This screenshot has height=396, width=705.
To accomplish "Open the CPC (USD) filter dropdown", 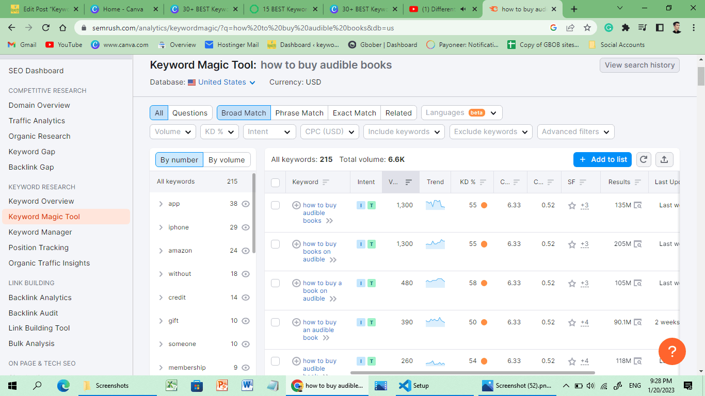I will 330,131.
